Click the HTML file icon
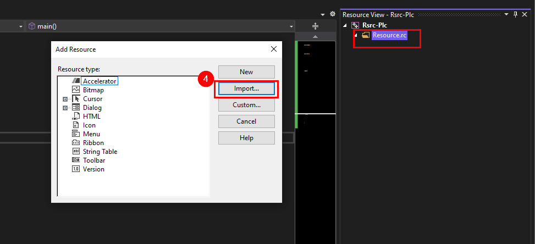This screenshot has height=244, width=535. (x=76, y=116)
